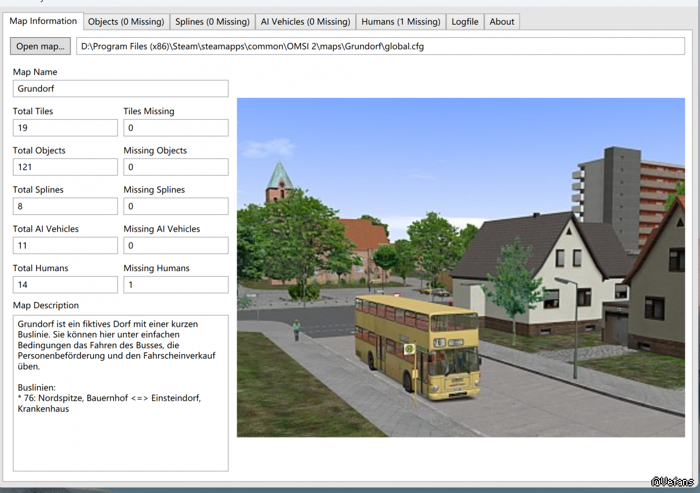Click the Grundorf map preview image
Image resolution: width=700 pixels, height=493 pixels.
[460, 267]
